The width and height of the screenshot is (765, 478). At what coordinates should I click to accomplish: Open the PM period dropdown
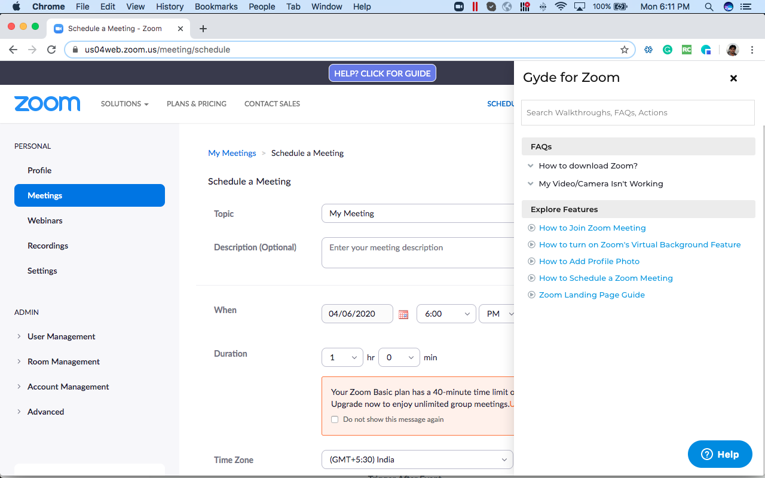point(497,314)
